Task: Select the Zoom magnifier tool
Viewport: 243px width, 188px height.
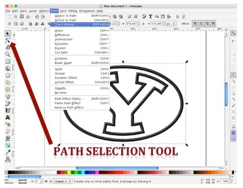Action: (7, 54)
